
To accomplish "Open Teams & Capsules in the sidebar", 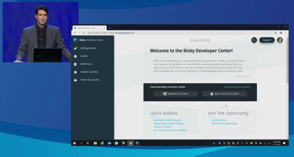I will coord(90,80).
